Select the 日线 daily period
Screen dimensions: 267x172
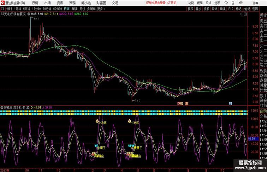(x=67, y=9)
